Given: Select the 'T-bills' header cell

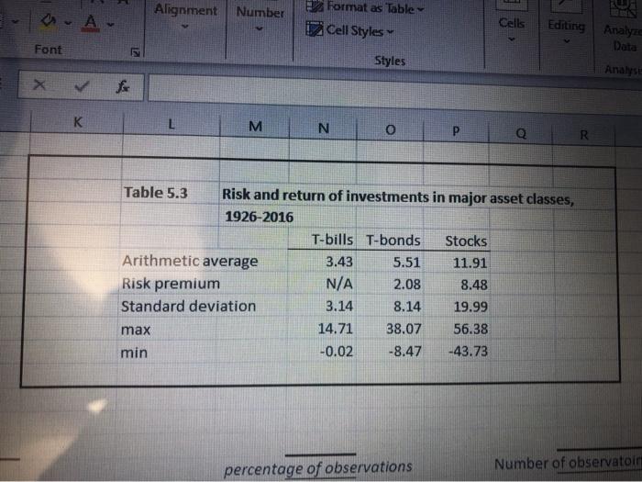Looking at the screenshot, I should coord(323,239).
